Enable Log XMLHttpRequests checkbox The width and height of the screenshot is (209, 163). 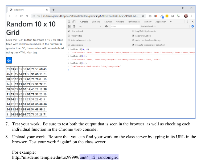pyautogui.click(x=133, y=31)
